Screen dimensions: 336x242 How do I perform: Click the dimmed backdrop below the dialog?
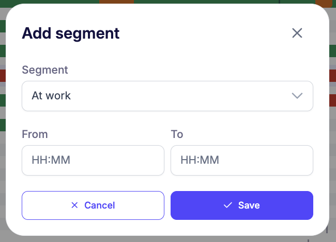point(155,239)
